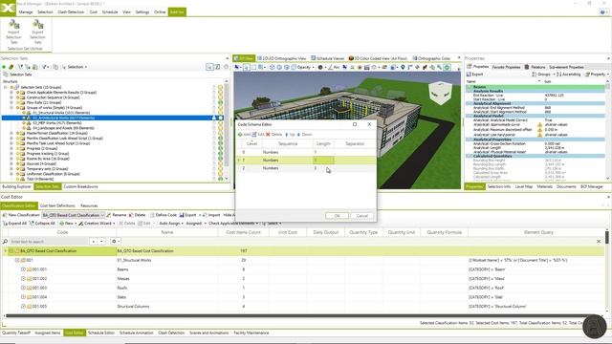Open the Clash Detection menu

pyautogui.click(x=71, y=12)
